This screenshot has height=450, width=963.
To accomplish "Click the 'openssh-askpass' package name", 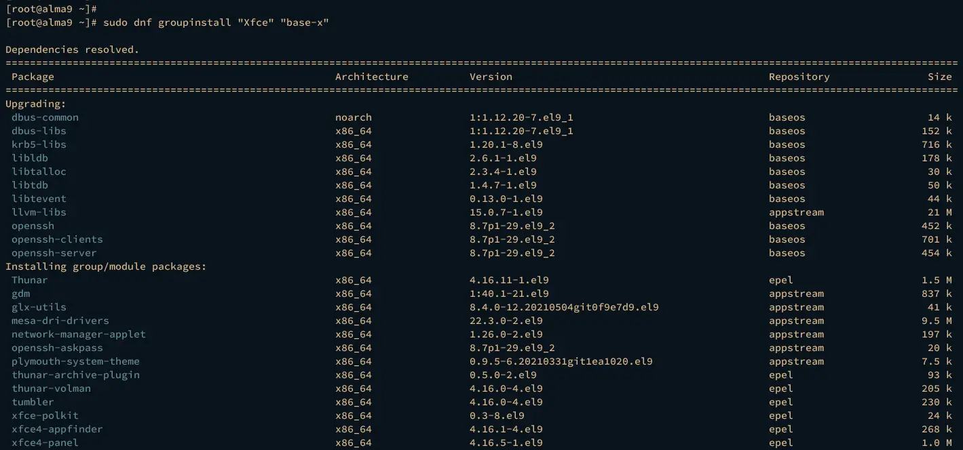I will point(57,348).
